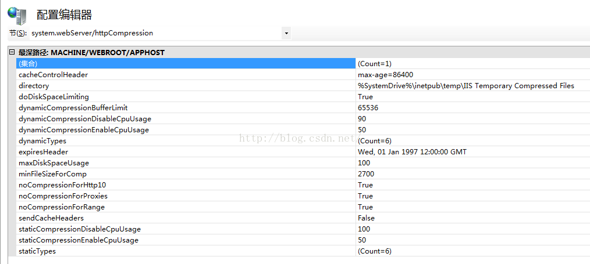The width and height of the screenshot is (590, 264).
Task: Select the expiresHeader property
Action: click(x=44, y=152)
